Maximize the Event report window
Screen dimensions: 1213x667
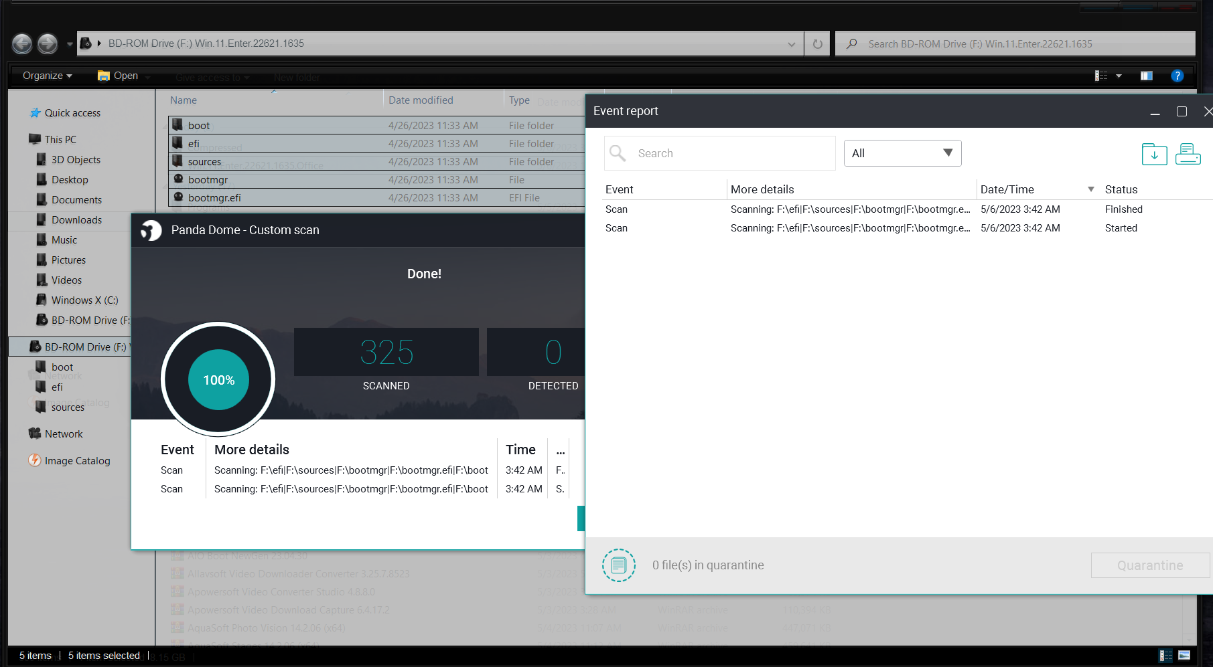(x=1182, y=112)
